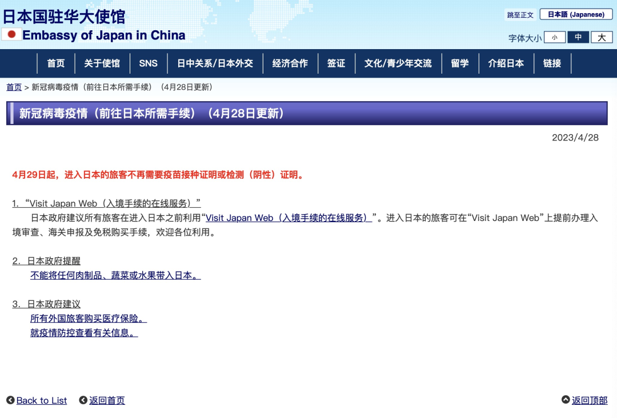The height and width of the screenshot is (418, 617).
Task: Set font size to large (大)
Action: click(602, 38)
